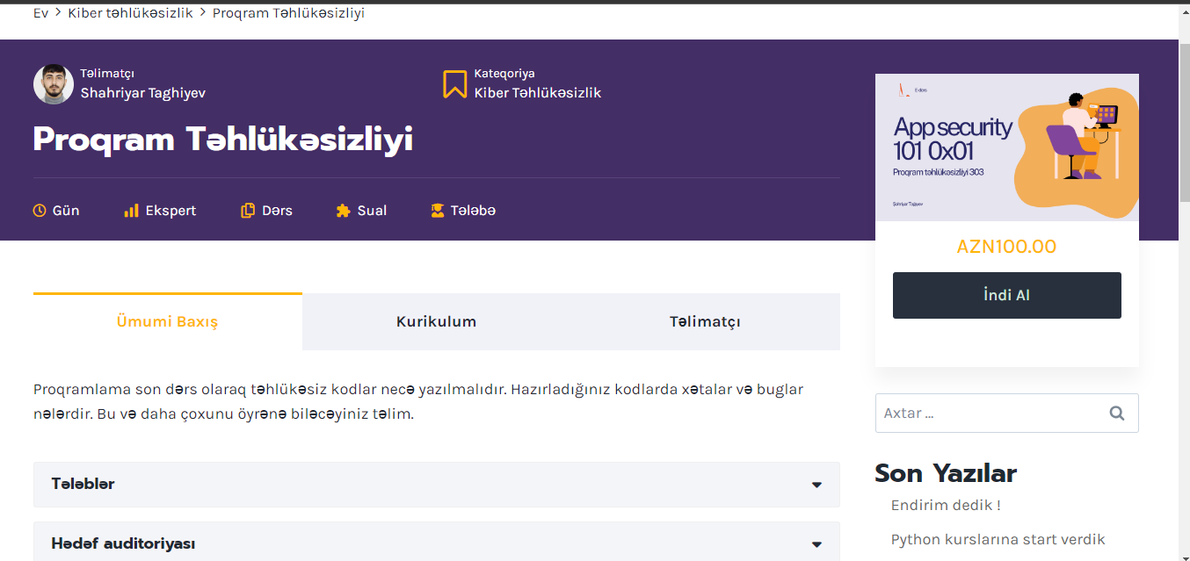Click the arrow on the Tələblər row
The height and width of the screenshot is (561, 1190).
click(x=816, y=485)
